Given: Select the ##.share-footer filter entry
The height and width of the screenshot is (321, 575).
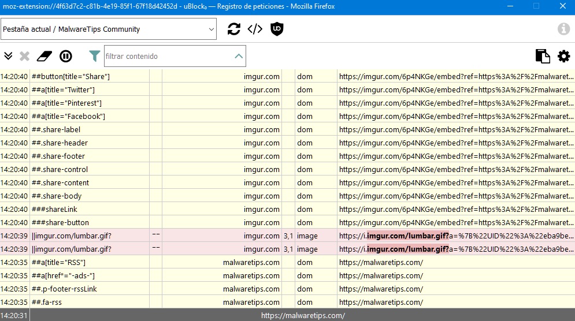Looking at the screenshot, I should (58, 156).
